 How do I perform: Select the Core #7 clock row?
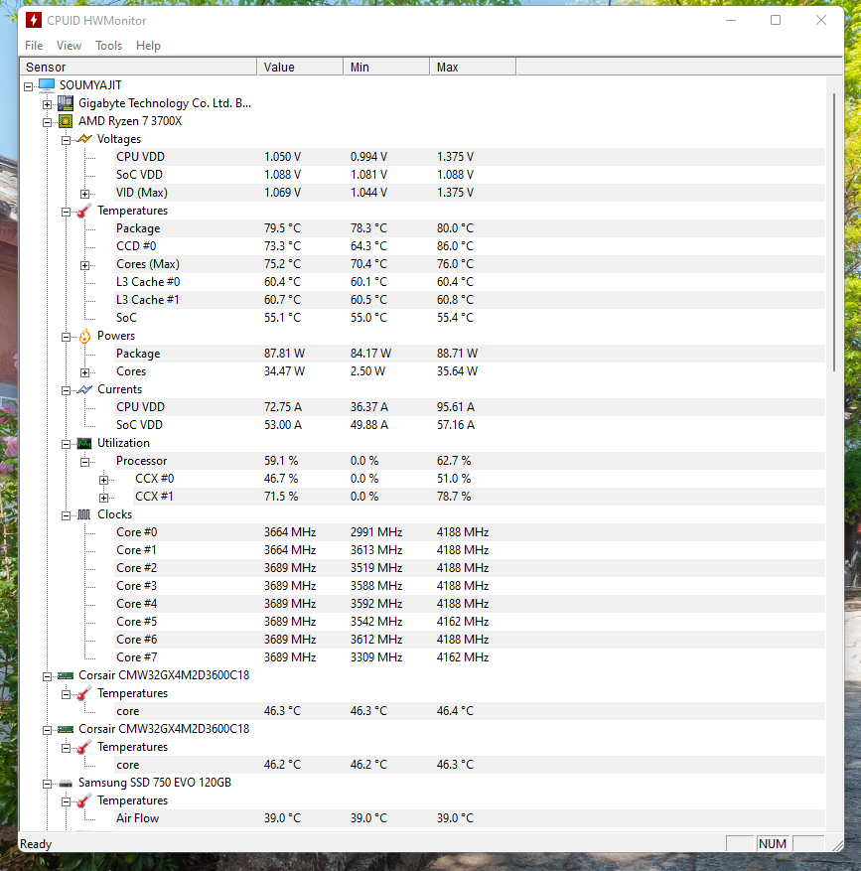click(x=470, y=657)
